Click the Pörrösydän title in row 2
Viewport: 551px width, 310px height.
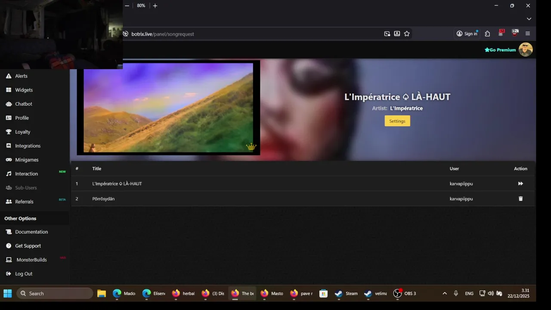[x=103, y=199]
